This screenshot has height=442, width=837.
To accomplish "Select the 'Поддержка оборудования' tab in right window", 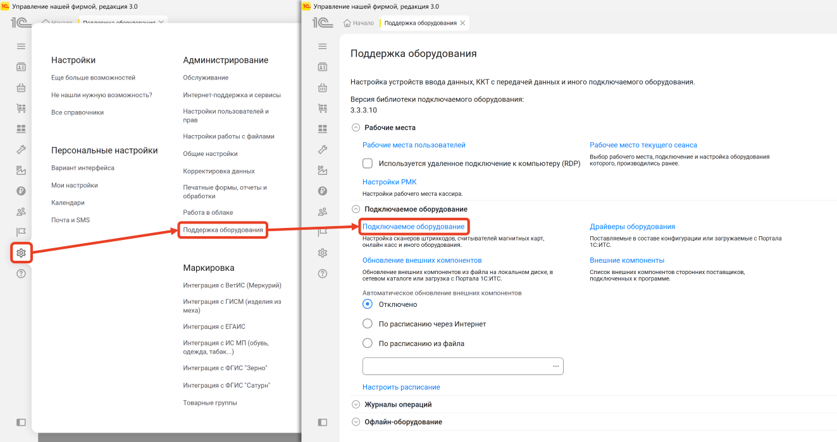I will click(420, 23).
